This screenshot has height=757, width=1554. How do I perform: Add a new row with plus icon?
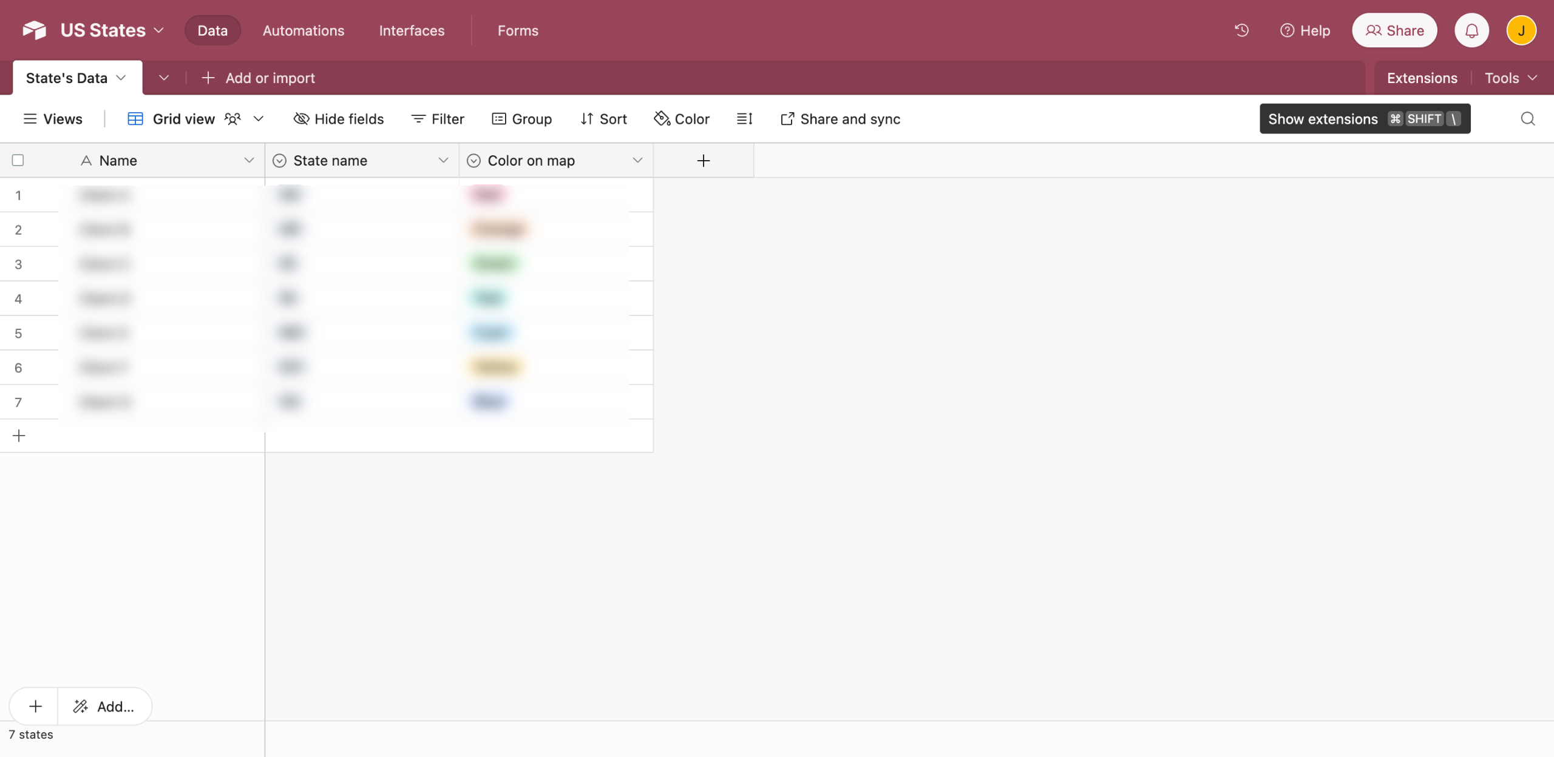click(19, 436)
